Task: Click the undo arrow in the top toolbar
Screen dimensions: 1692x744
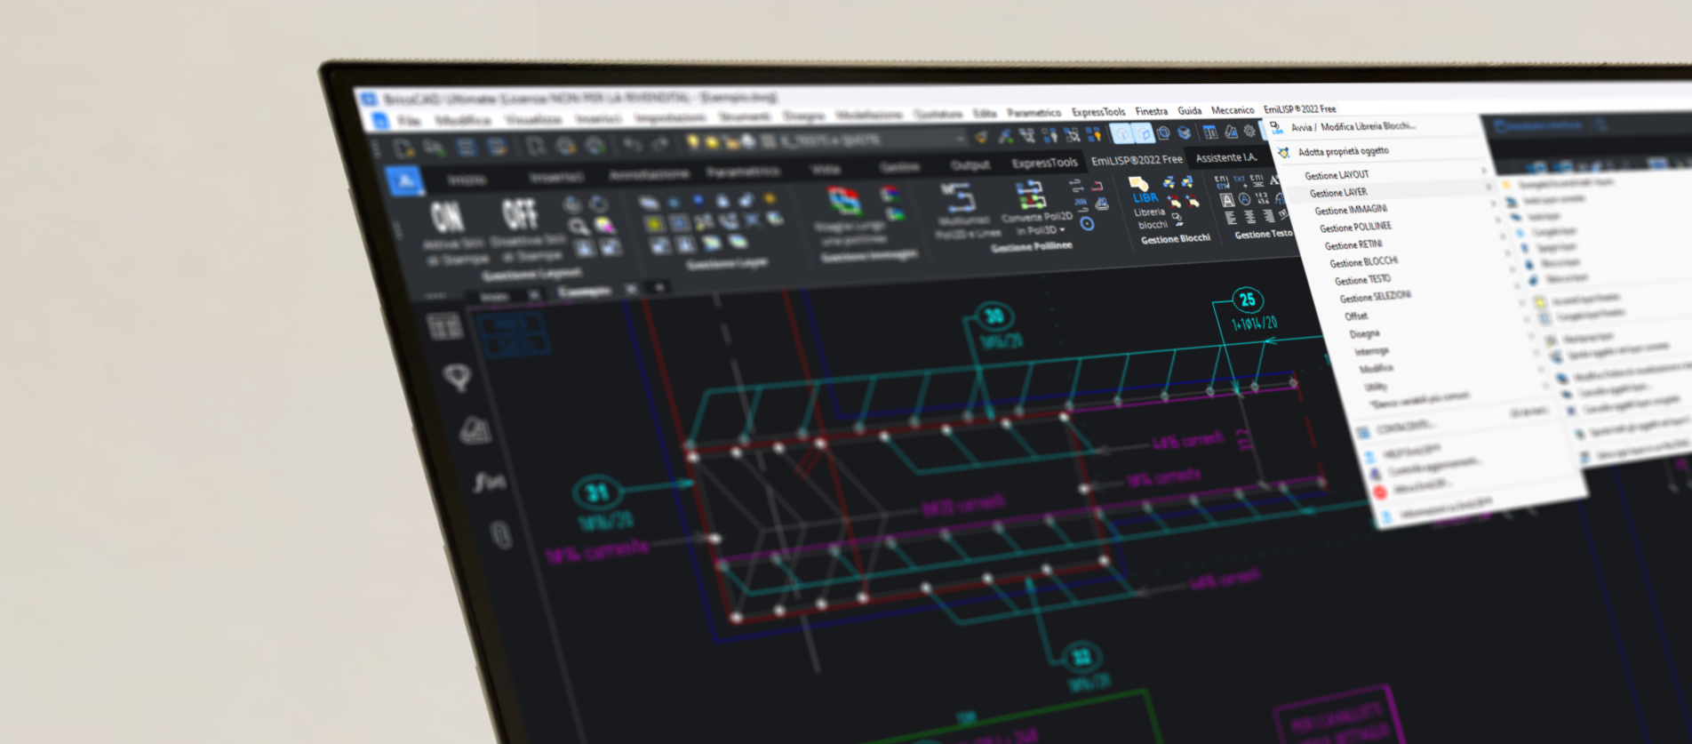Action: (632, 144)
